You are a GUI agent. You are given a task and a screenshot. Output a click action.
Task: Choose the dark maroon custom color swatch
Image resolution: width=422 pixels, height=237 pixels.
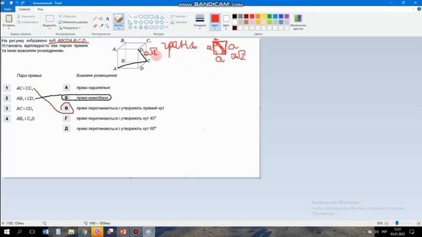235,28
